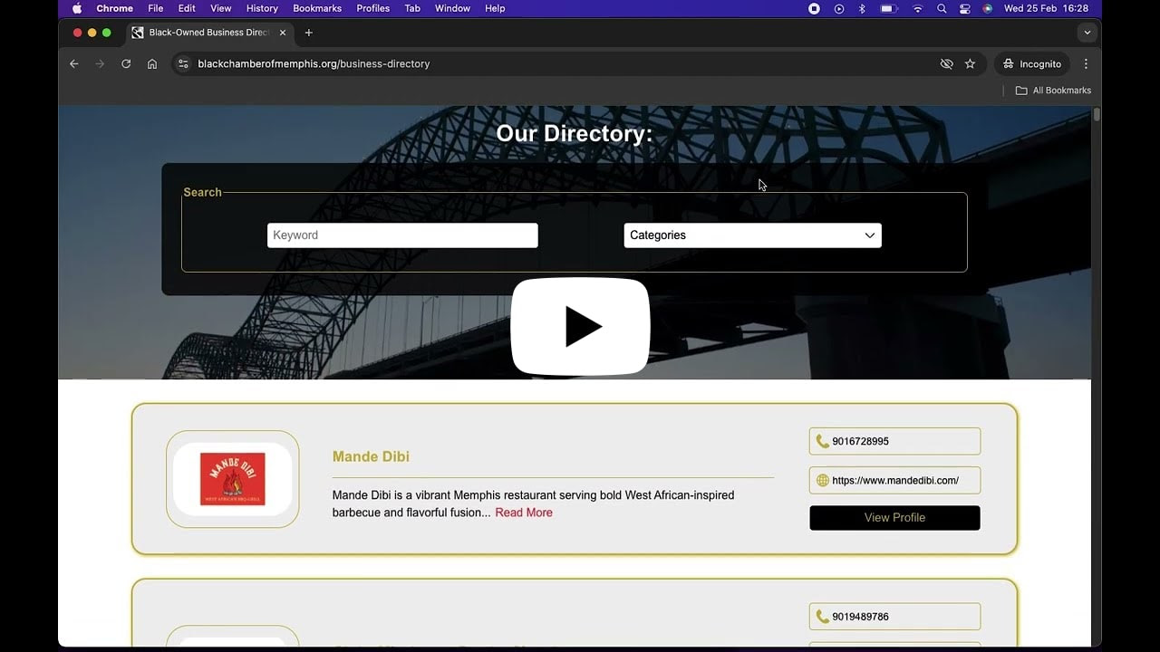The image size is (1160, 652).
Task: Open the Bookmarks menu
Action: (317, 8)
